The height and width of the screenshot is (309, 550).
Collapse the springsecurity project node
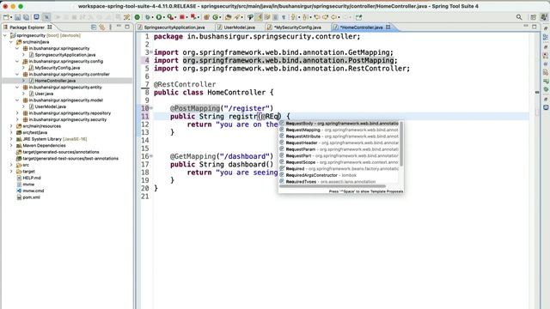point(5,35)
